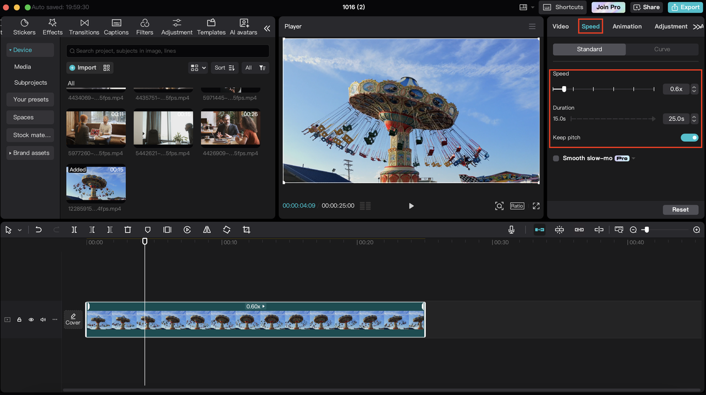Click the Share button
This screenshot has width=706, height=395.
[x=646, y=7]
